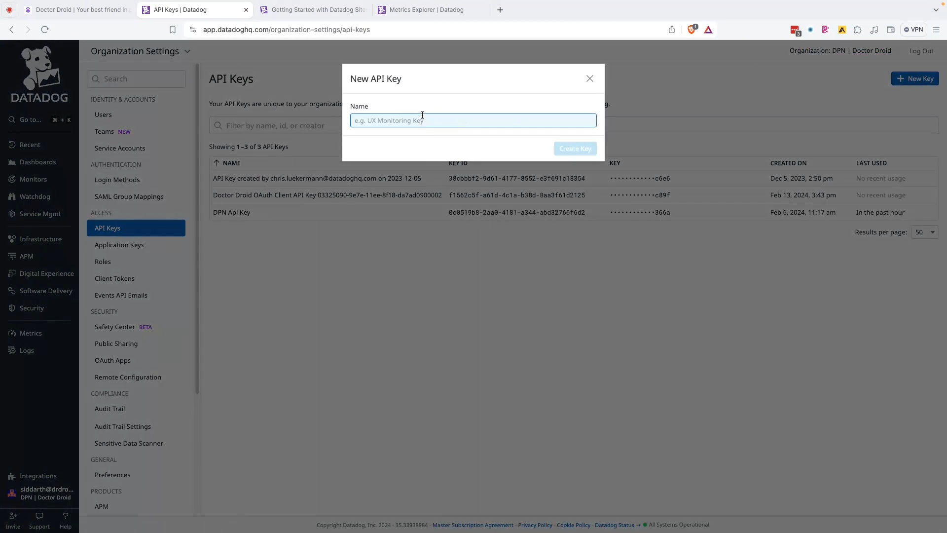Select Remote Configuration menu item

pyautogui.click(x=128, y=377)
